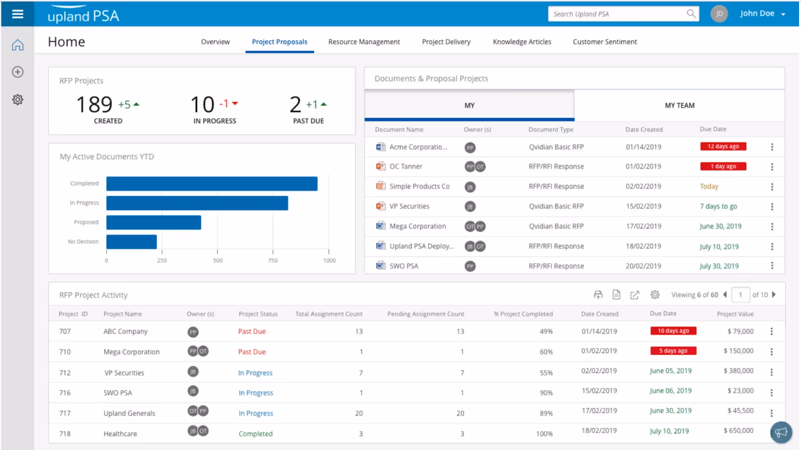
Task: Click the Acme Corporation document file icon
Action: click(x=381, y=146)
